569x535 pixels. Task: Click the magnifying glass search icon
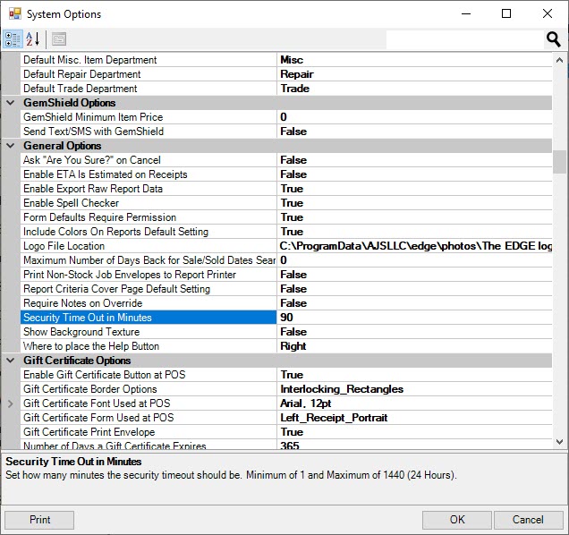(x=554, y=39)
